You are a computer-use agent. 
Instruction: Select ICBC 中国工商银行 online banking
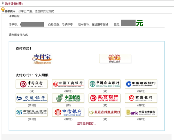[x=68, y=84]
